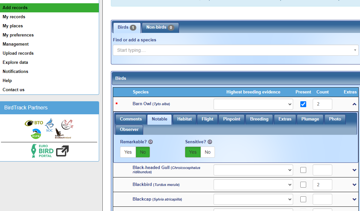Open Barn Owl breeding evidence dropdown

pyautogui.click(x=253, y=104)
